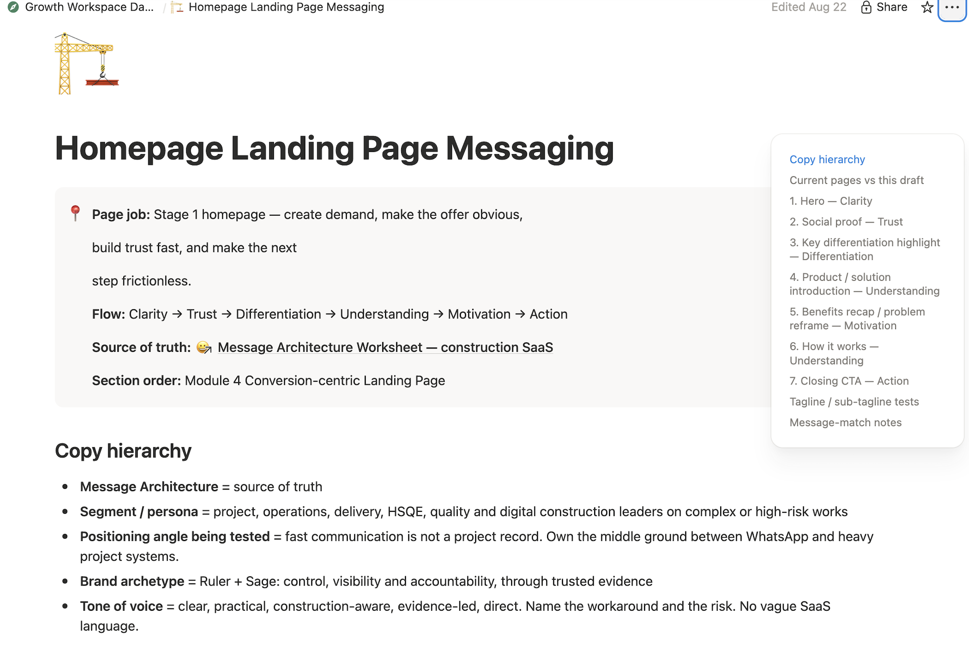Jump to 7. Closing CTA — Action

click(x=849, y=381)
